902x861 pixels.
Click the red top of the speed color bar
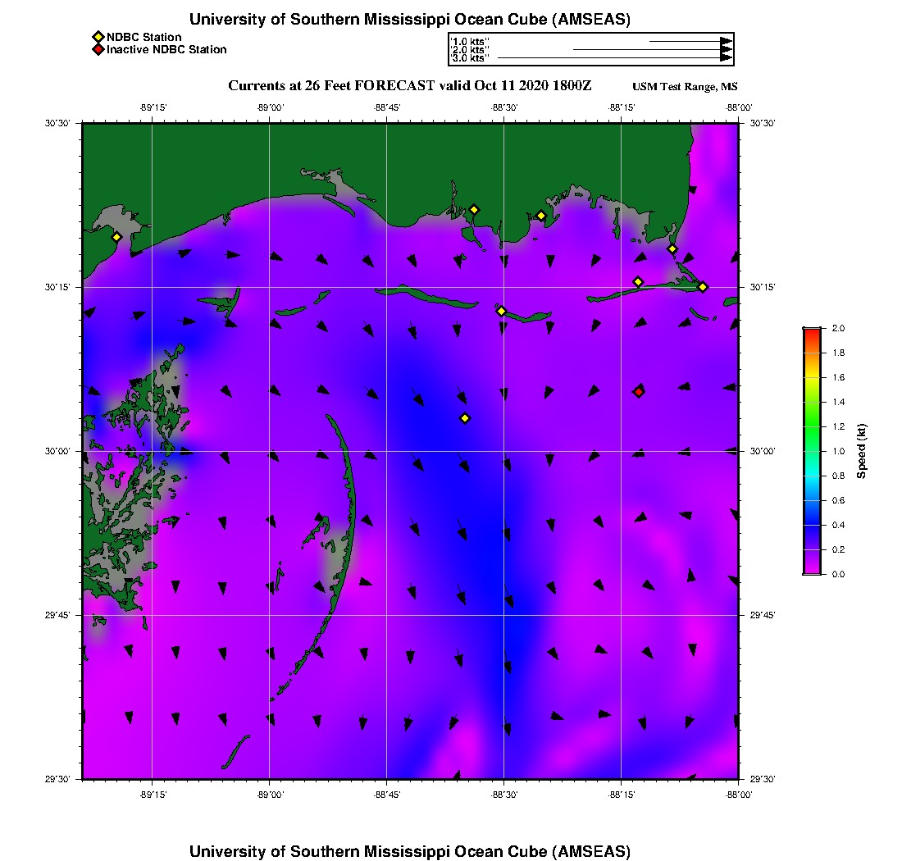(811, 331)
